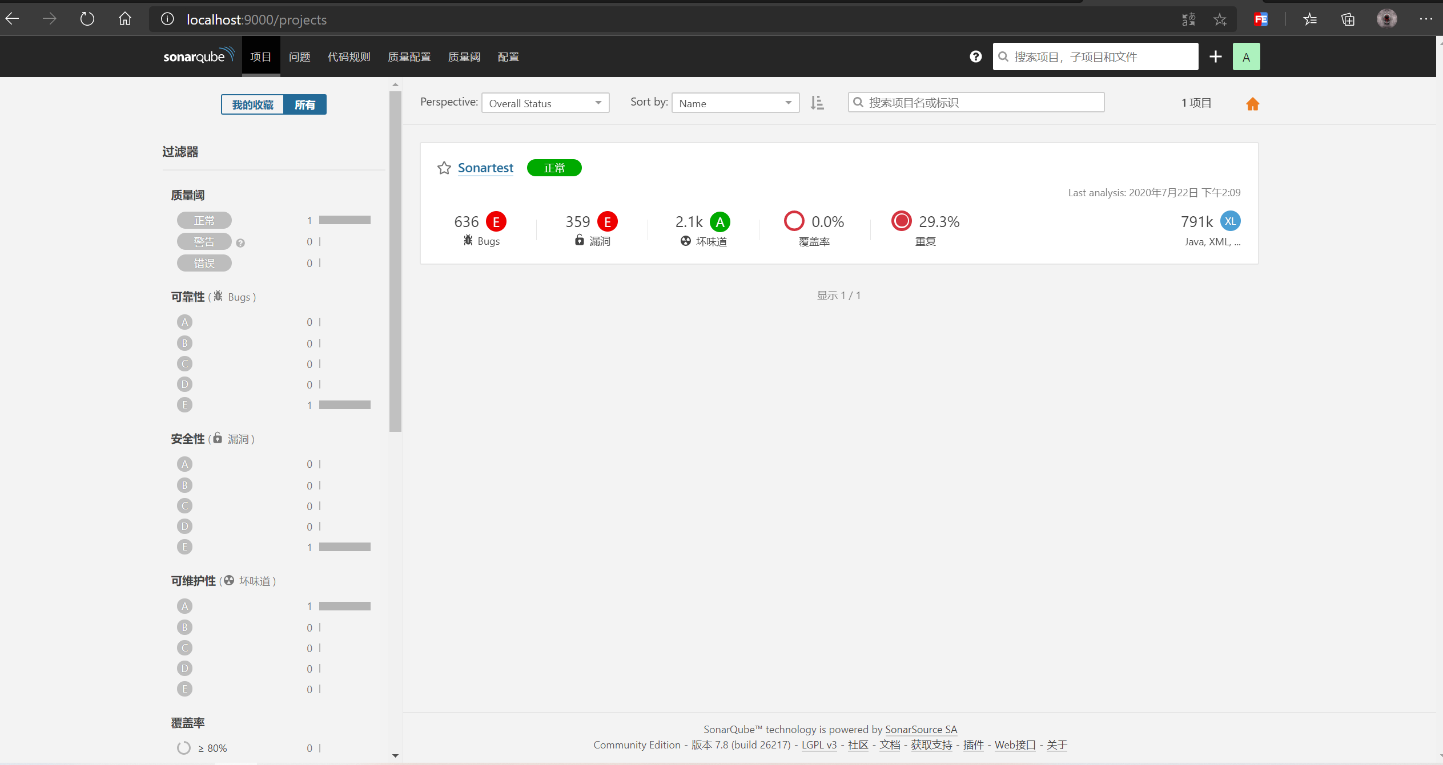Open the browser more options menu
This screenshot has width=1443, height=765.
pos(1425,19)
